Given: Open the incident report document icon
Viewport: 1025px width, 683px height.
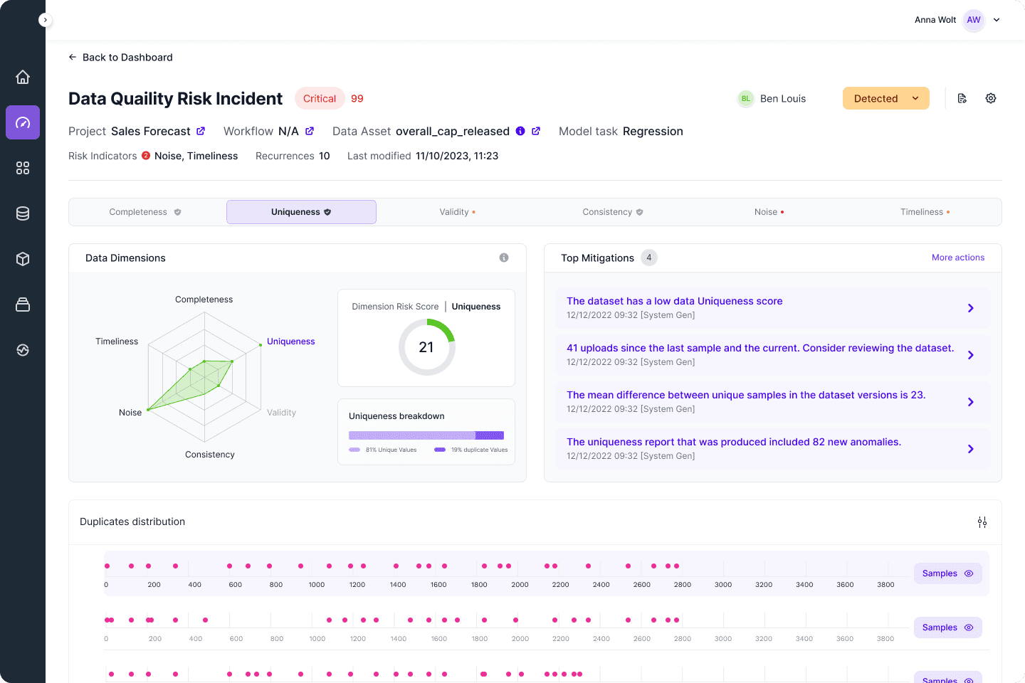Looking at the screenshot, I should pyautogui.click(x=962, y=98).
